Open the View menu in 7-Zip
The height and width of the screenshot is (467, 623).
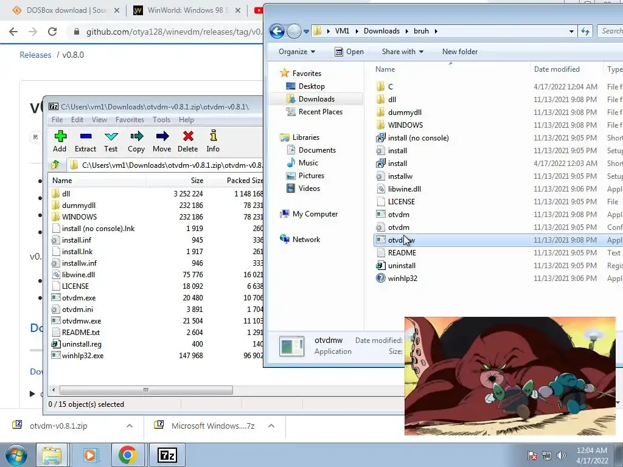99,120
